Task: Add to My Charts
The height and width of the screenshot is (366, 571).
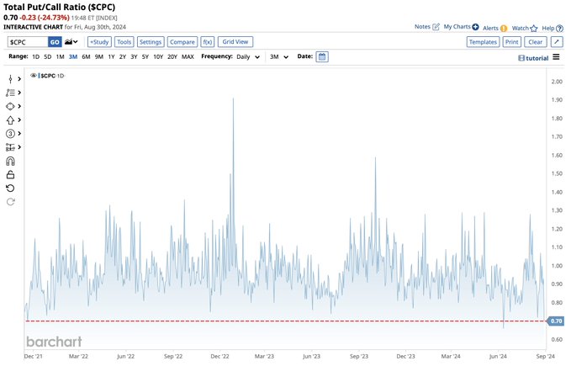Action: [461, 27]
